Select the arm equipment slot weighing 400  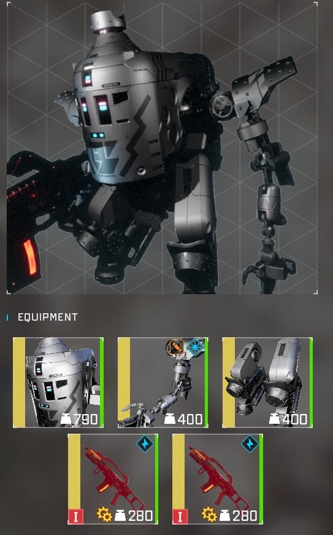[x=163, y=383]
